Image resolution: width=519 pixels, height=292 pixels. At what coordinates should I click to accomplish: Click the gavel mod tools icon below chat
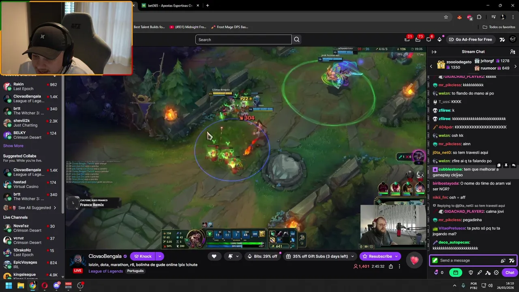pos(488,273)
